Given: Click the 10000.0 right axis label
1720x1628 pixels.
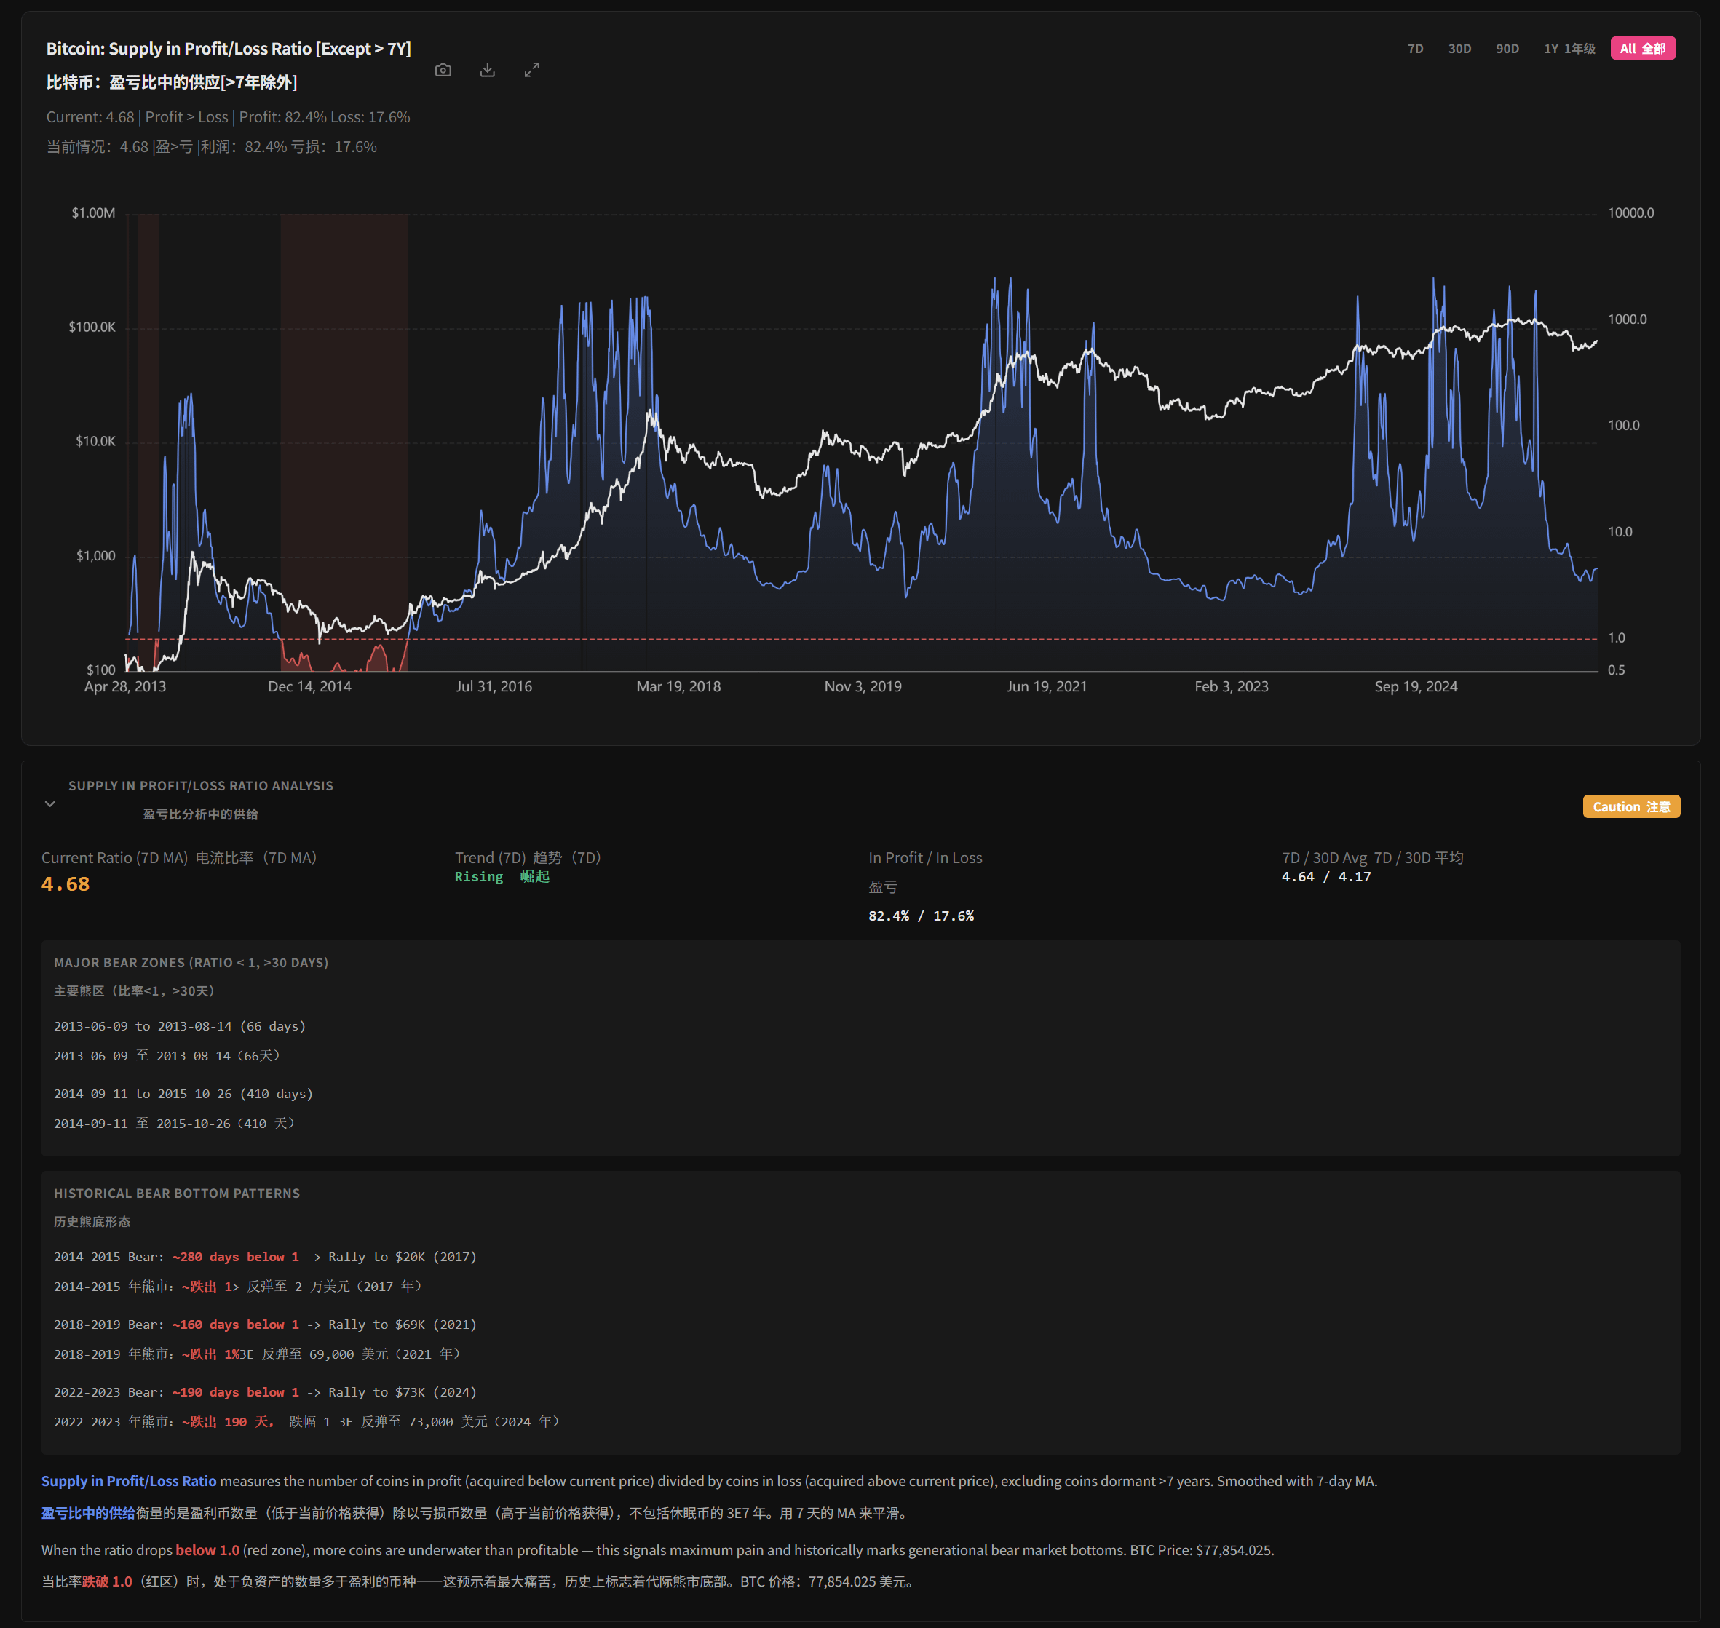Looking at the screenshot, I should (1630, 213).
